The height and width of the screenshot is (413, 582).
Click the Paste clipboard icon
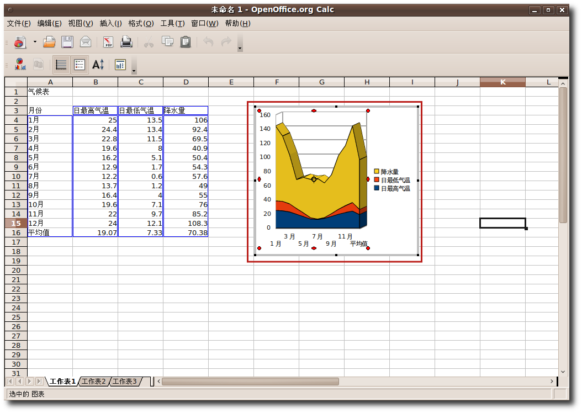(186, 42)
